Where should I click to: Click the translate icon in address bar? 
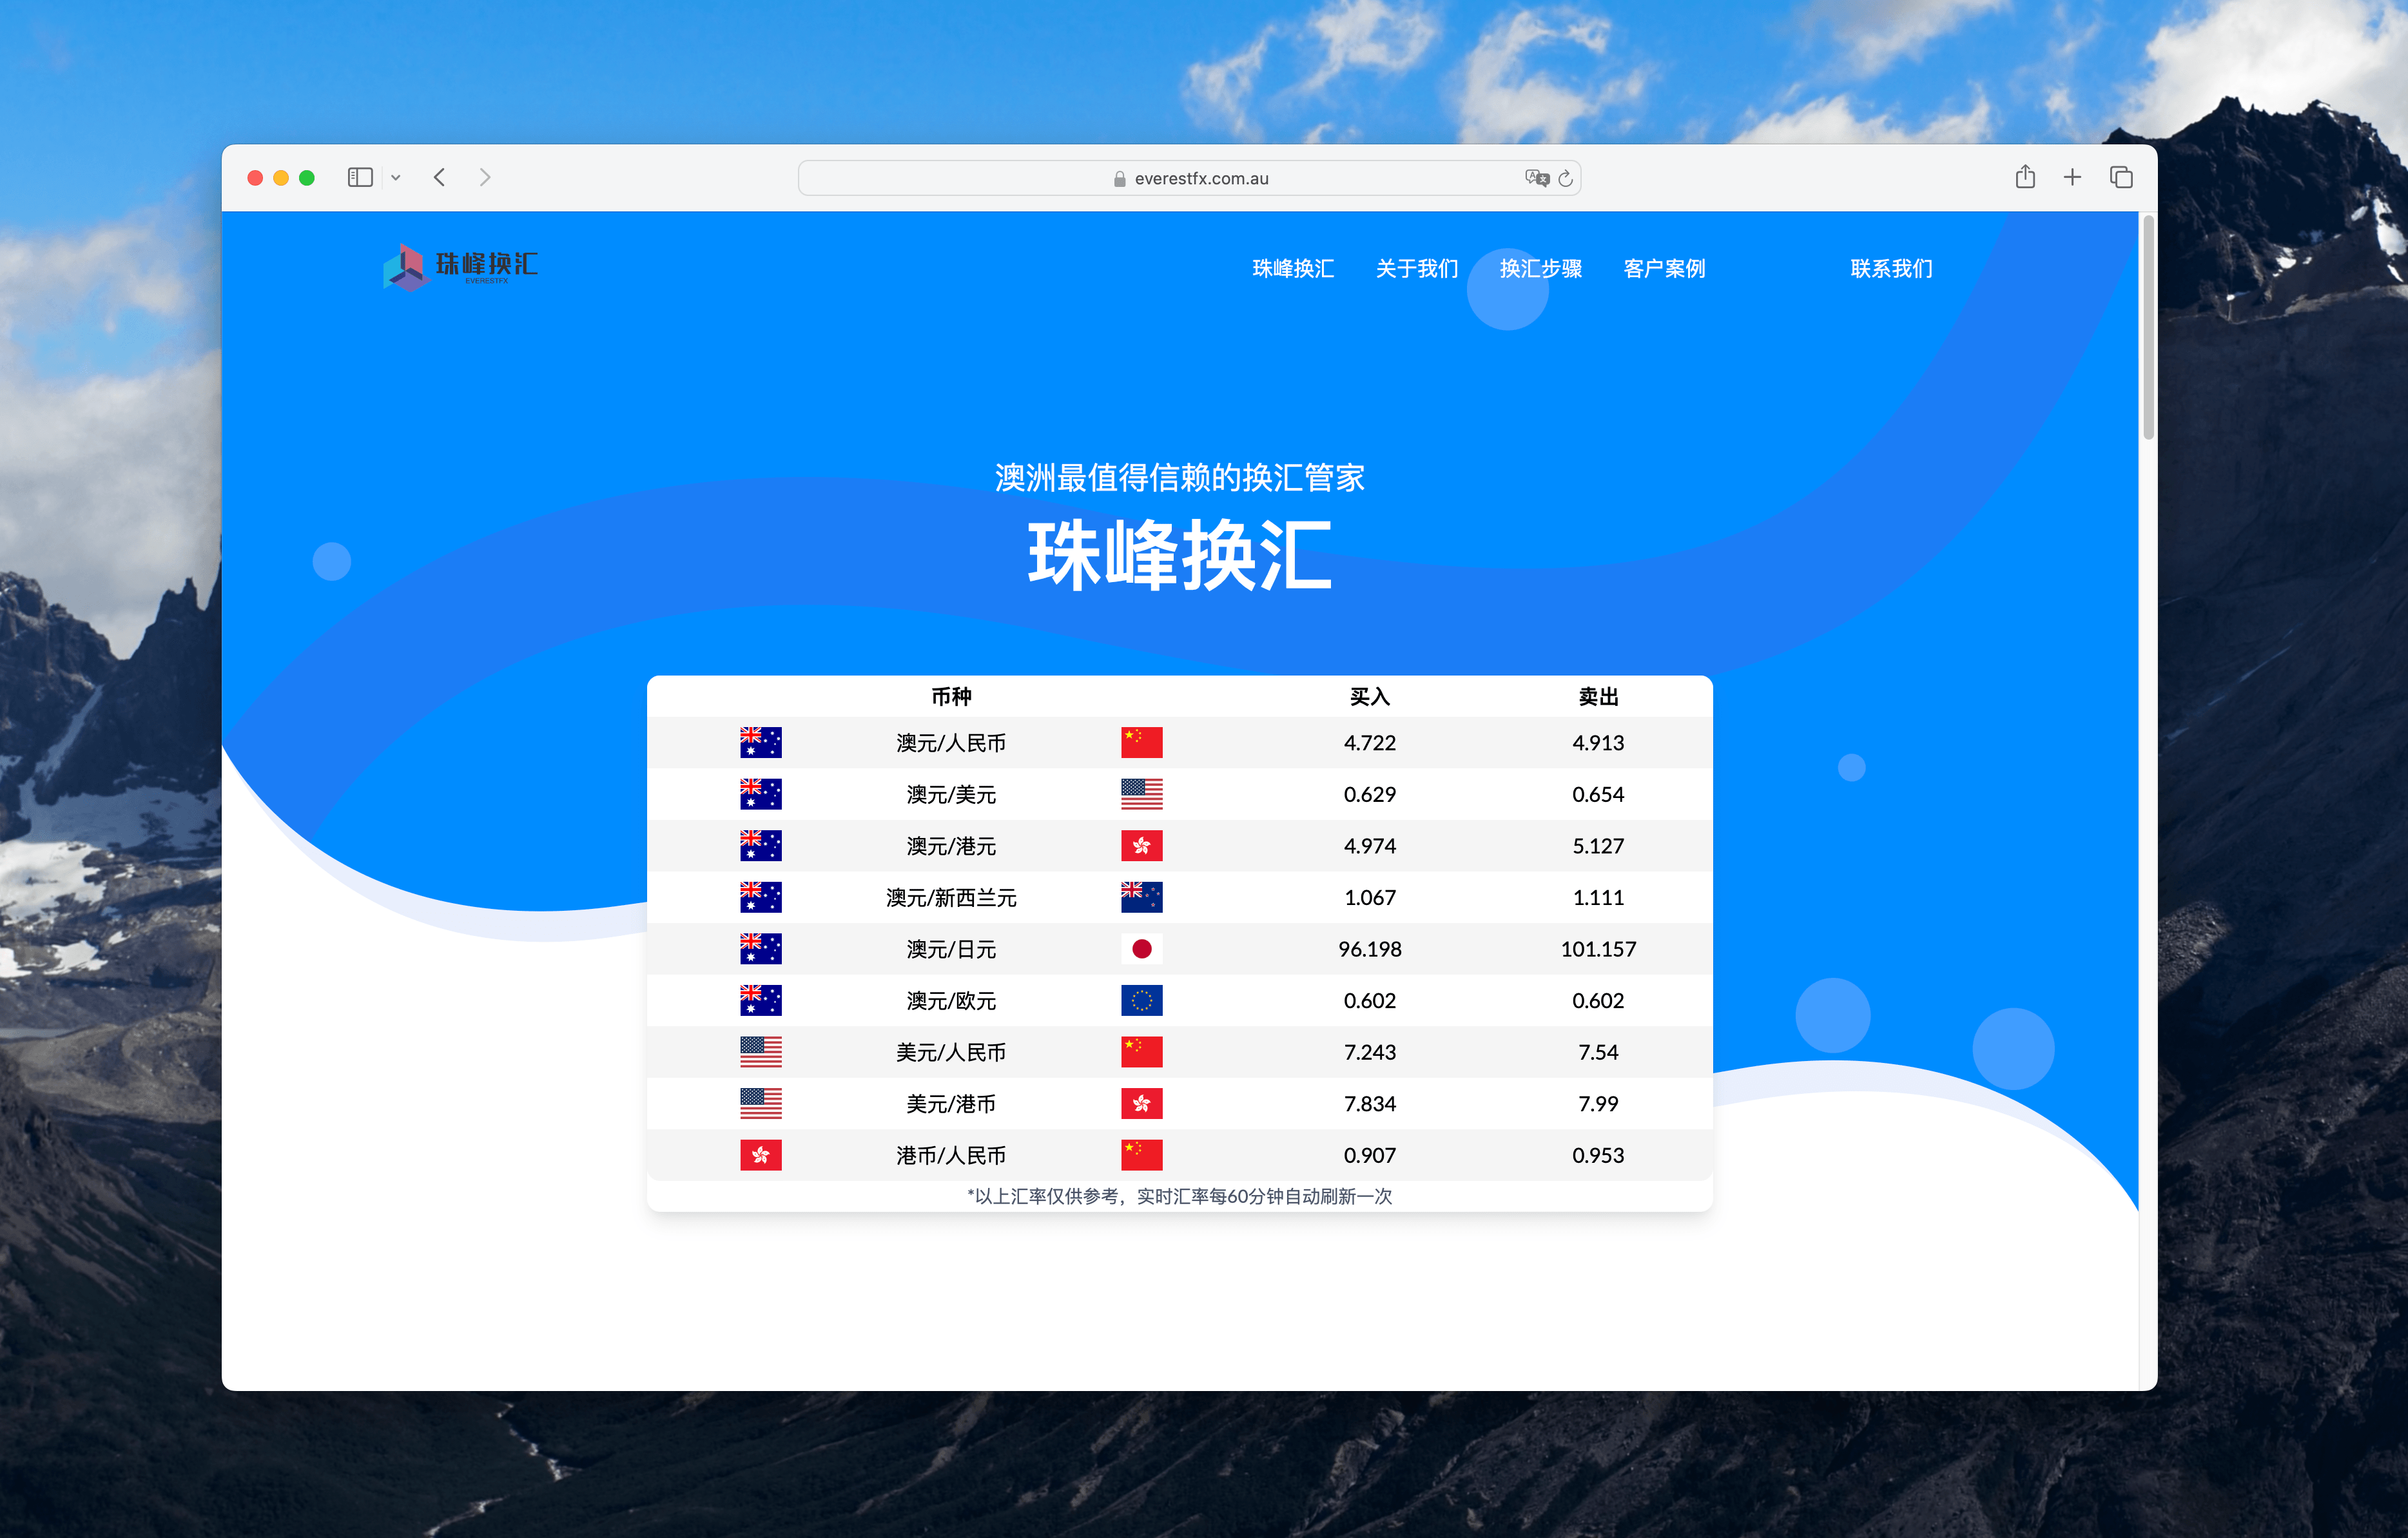point(1537,178)
